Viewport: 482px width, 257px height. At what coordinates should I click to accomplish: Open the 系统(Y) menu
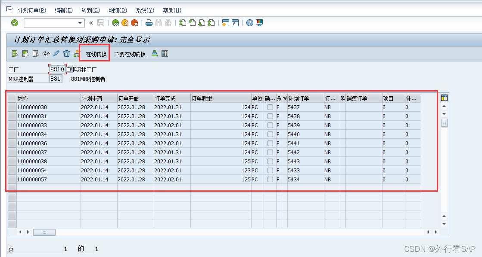pyautogui.click(x=145, y=10)
